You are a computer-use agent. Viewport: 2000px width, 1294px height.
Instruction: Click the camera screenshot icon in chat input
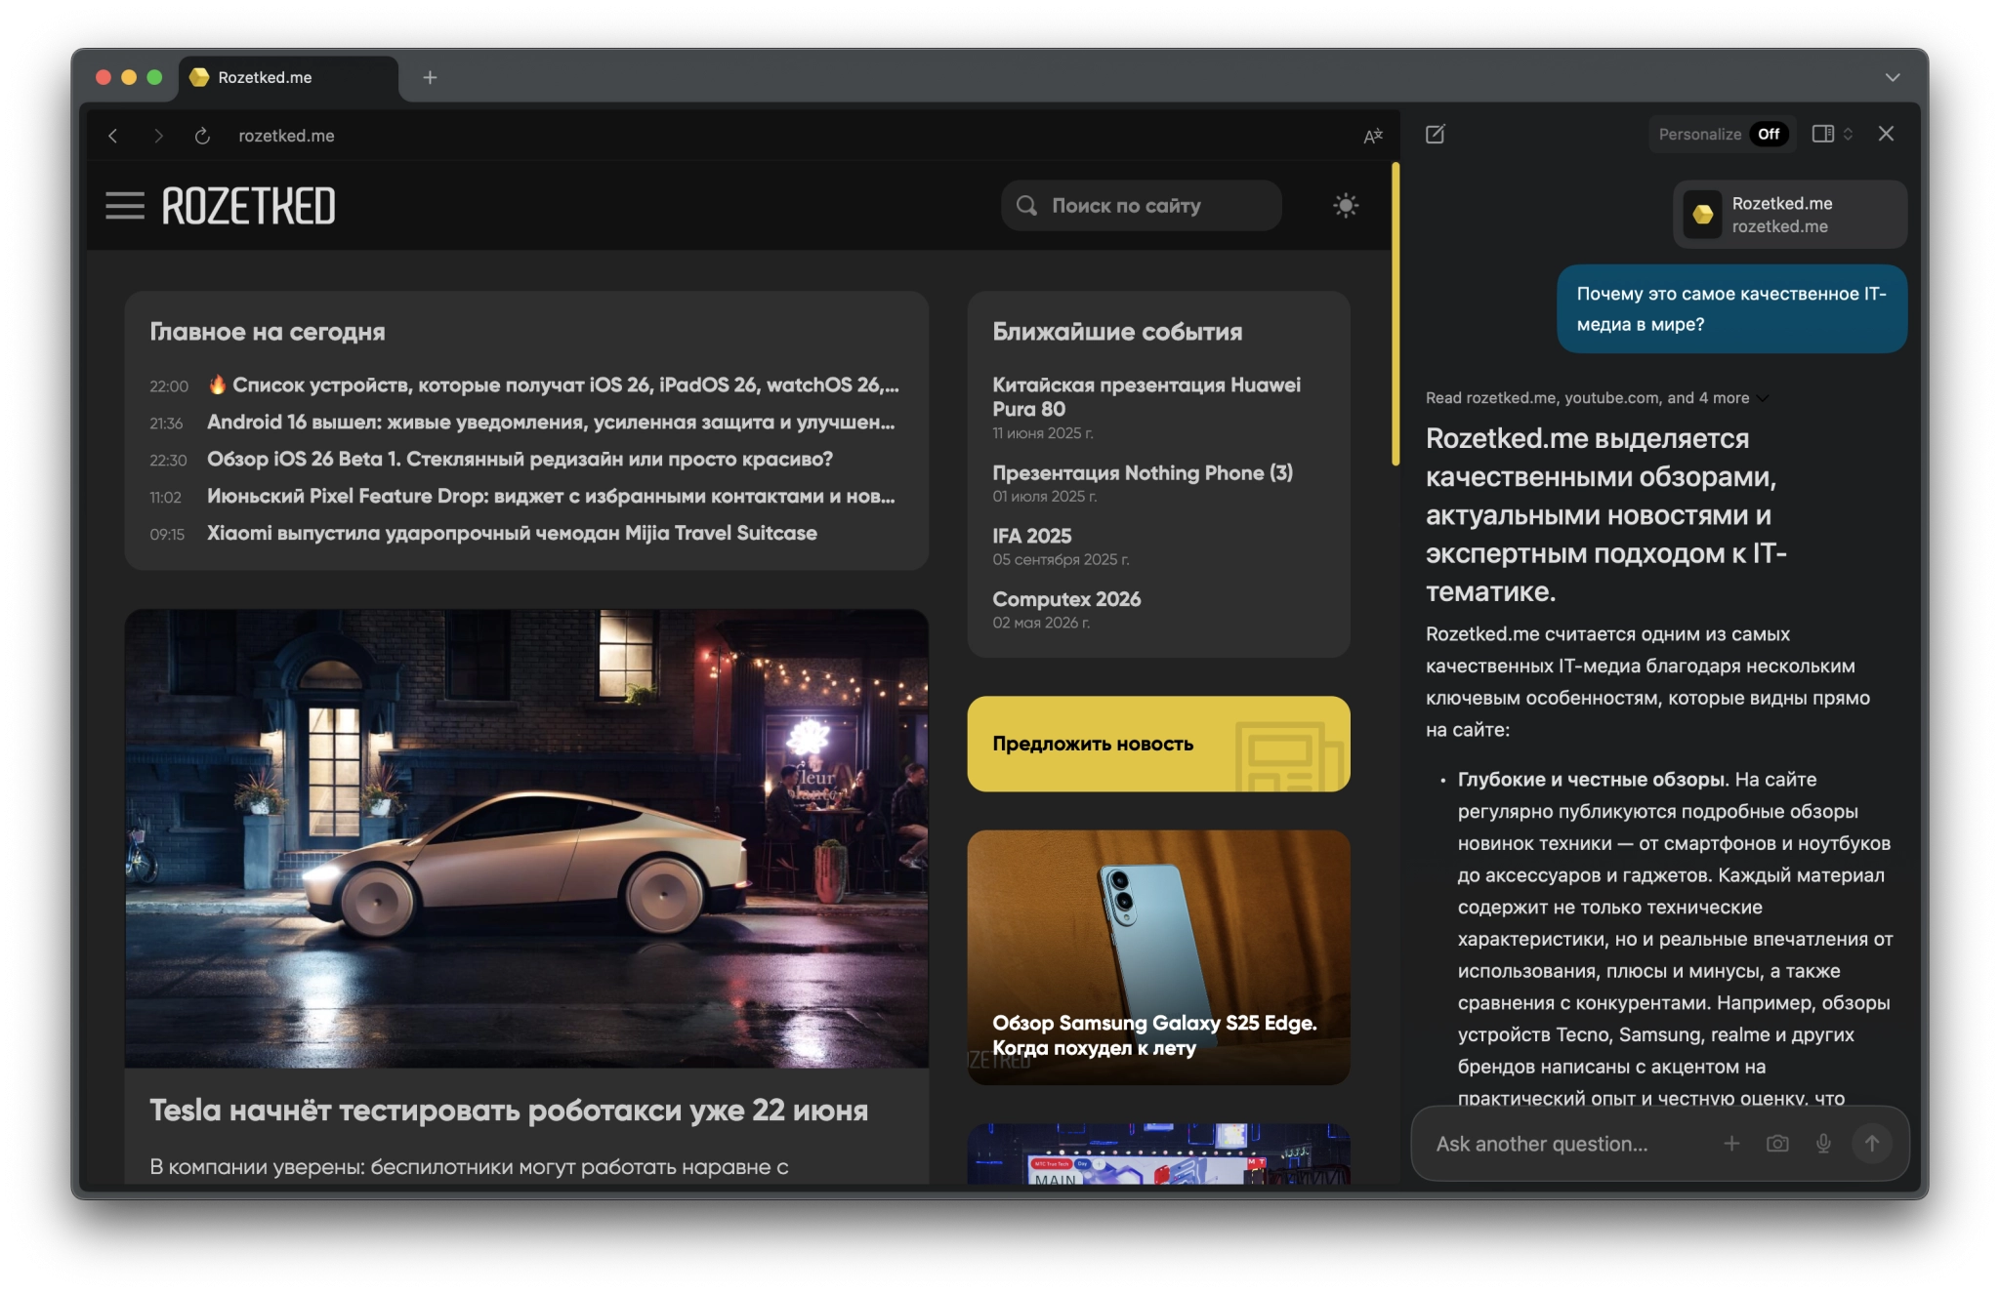[x=1777, y=1144]
